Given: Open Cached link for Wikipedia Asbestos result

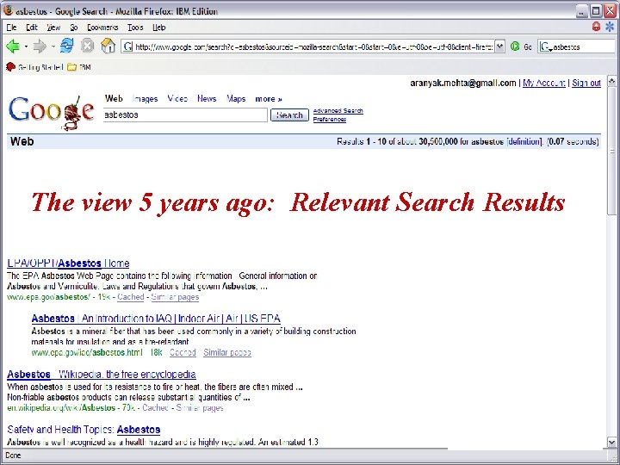Looking at the screenshot, I should 155,407.
